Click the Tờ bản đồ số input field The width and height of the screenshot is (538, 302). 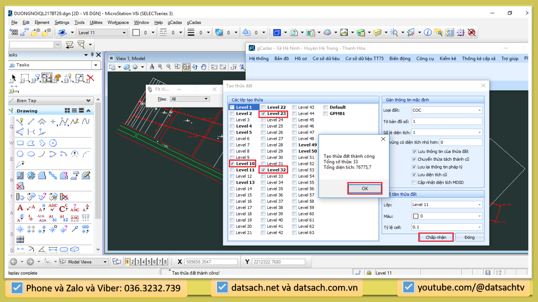[447, 121]
